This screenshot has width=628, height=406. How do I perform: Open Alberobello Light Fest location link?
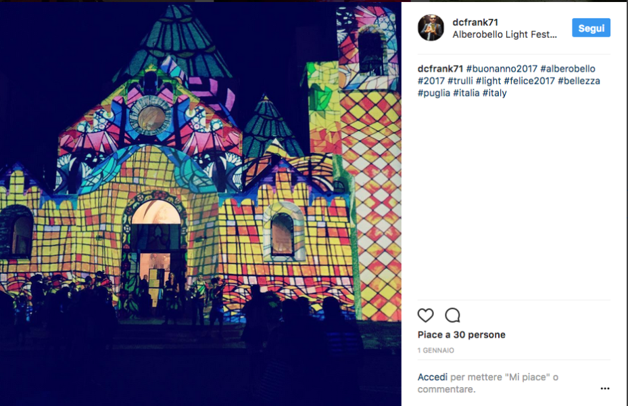505,35
